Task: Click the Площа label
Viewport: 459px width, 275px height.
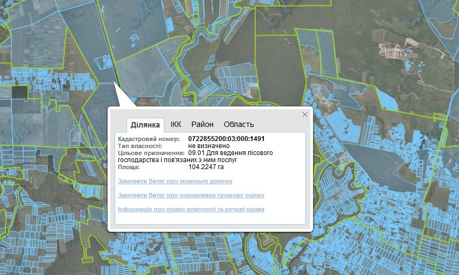Action: coord(129,167)
